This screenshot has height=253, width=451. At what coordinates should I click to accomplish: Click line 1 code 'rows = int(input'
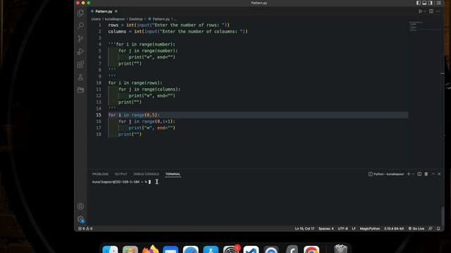pyautogui.click(x=169, y=25)
